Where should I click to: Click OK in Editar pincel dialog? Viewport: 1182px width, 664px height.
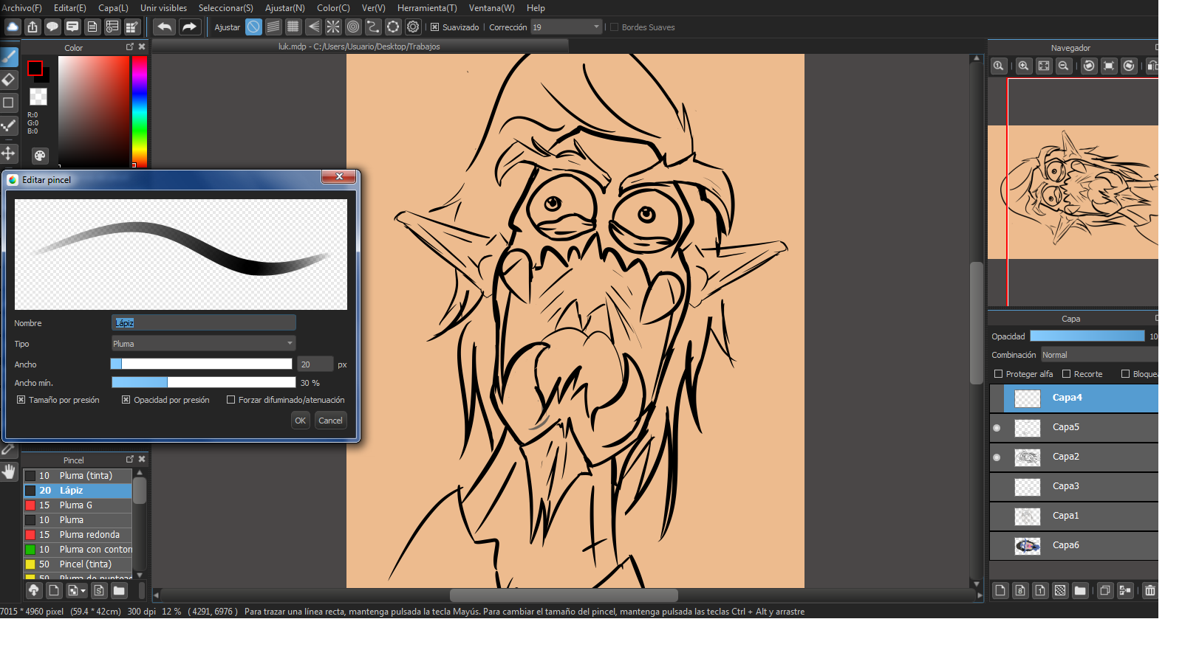300,421
